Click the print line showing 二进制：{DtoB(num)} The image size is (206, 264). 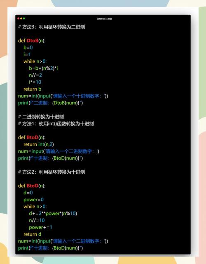(50, 103)
